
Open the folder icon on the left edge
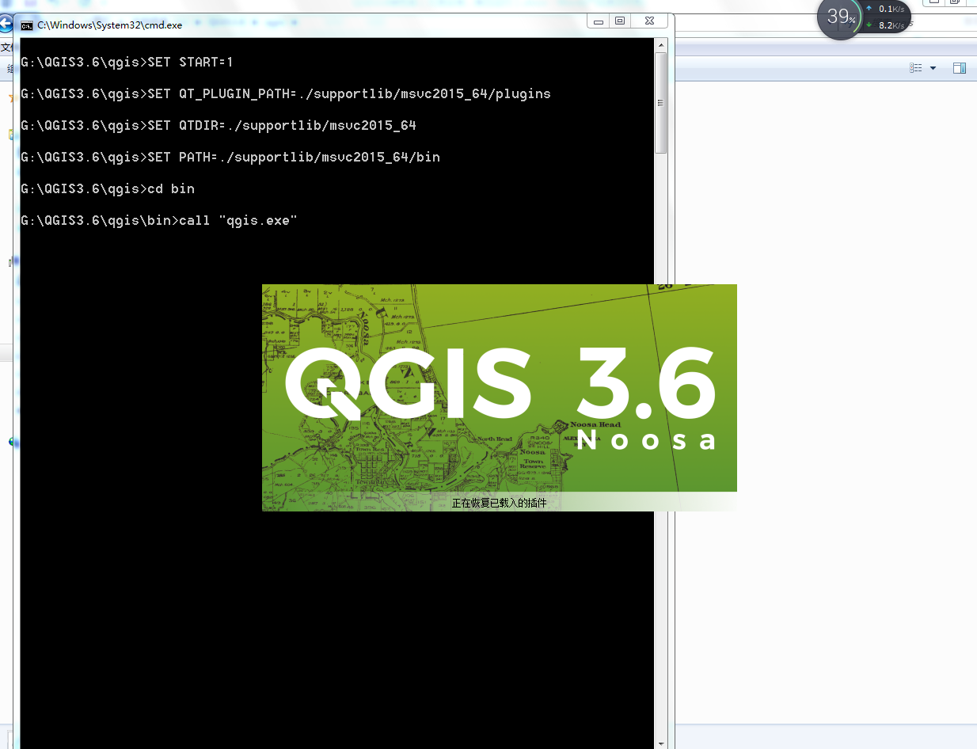[11, 135]
